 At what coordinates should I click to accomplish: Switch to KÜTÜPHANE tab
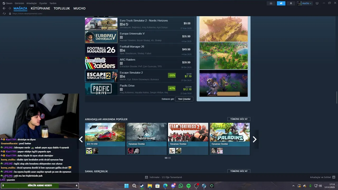coord(40,8)
